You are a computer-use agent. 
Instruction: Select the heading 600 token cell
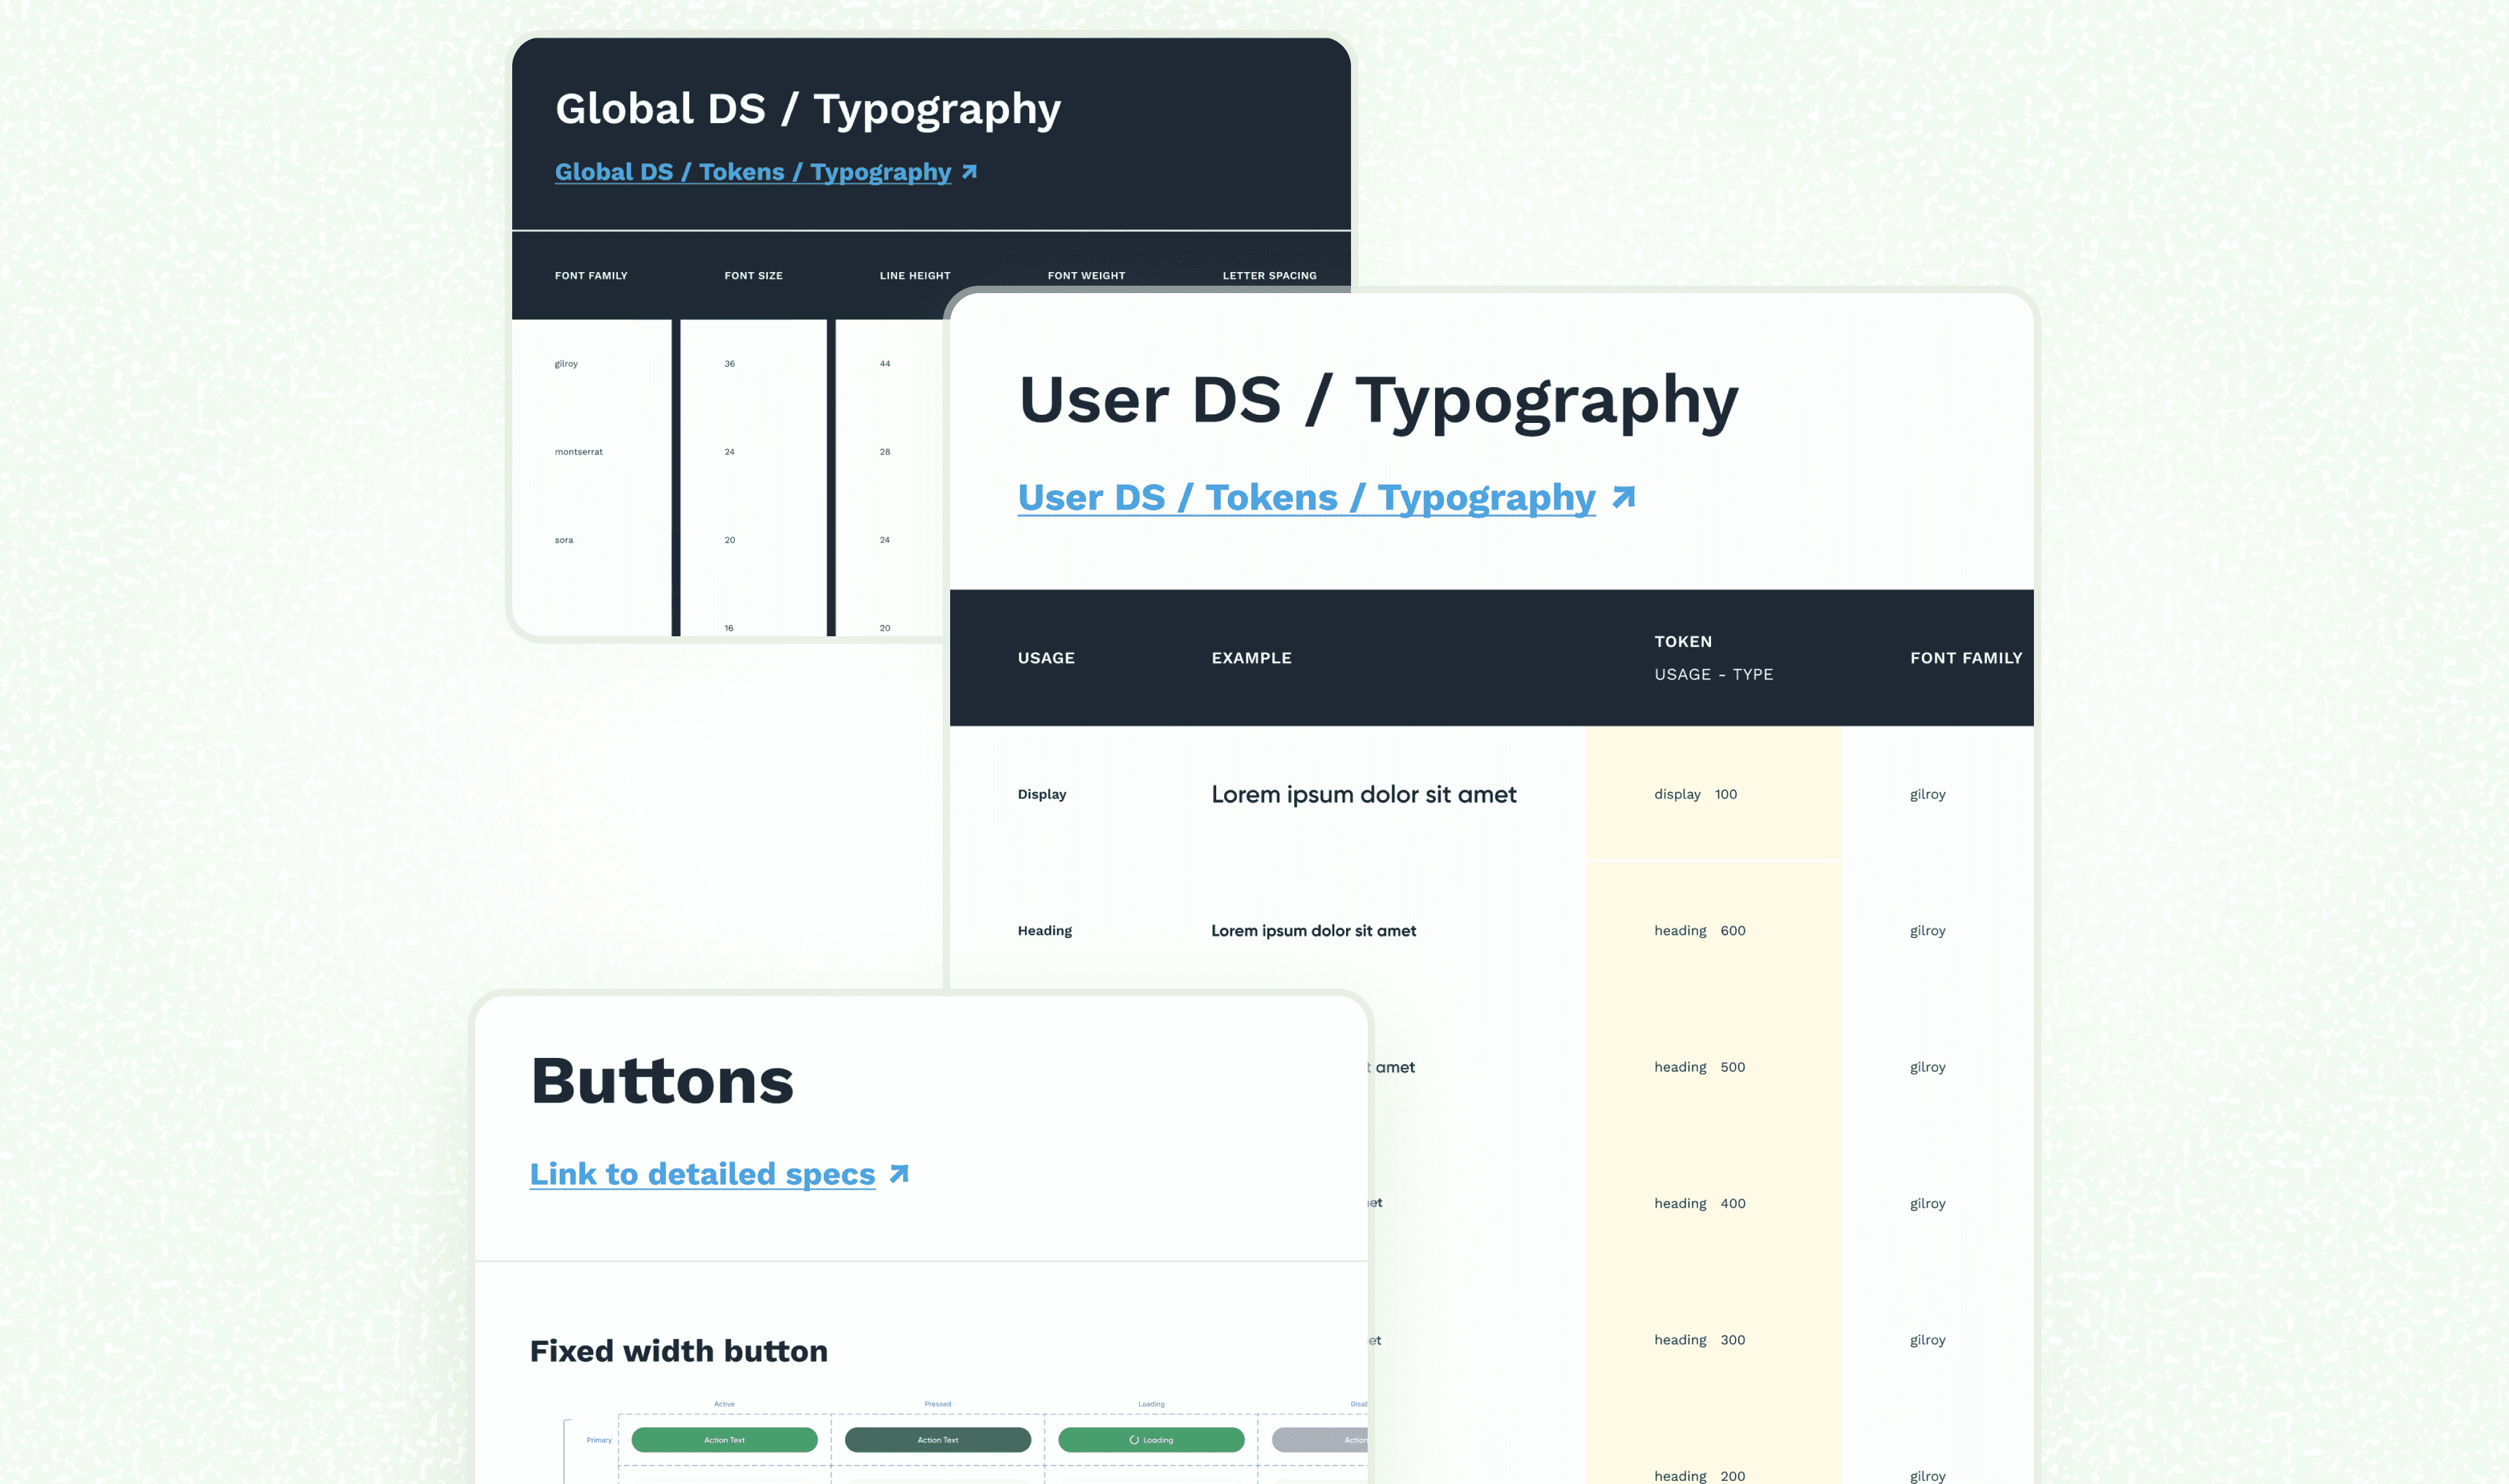tap(1699, 930)
